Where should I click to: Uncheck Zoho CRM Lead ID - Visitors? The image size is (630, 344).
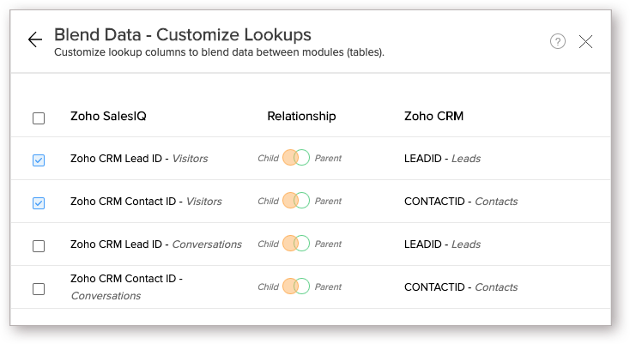click(39, 160)
